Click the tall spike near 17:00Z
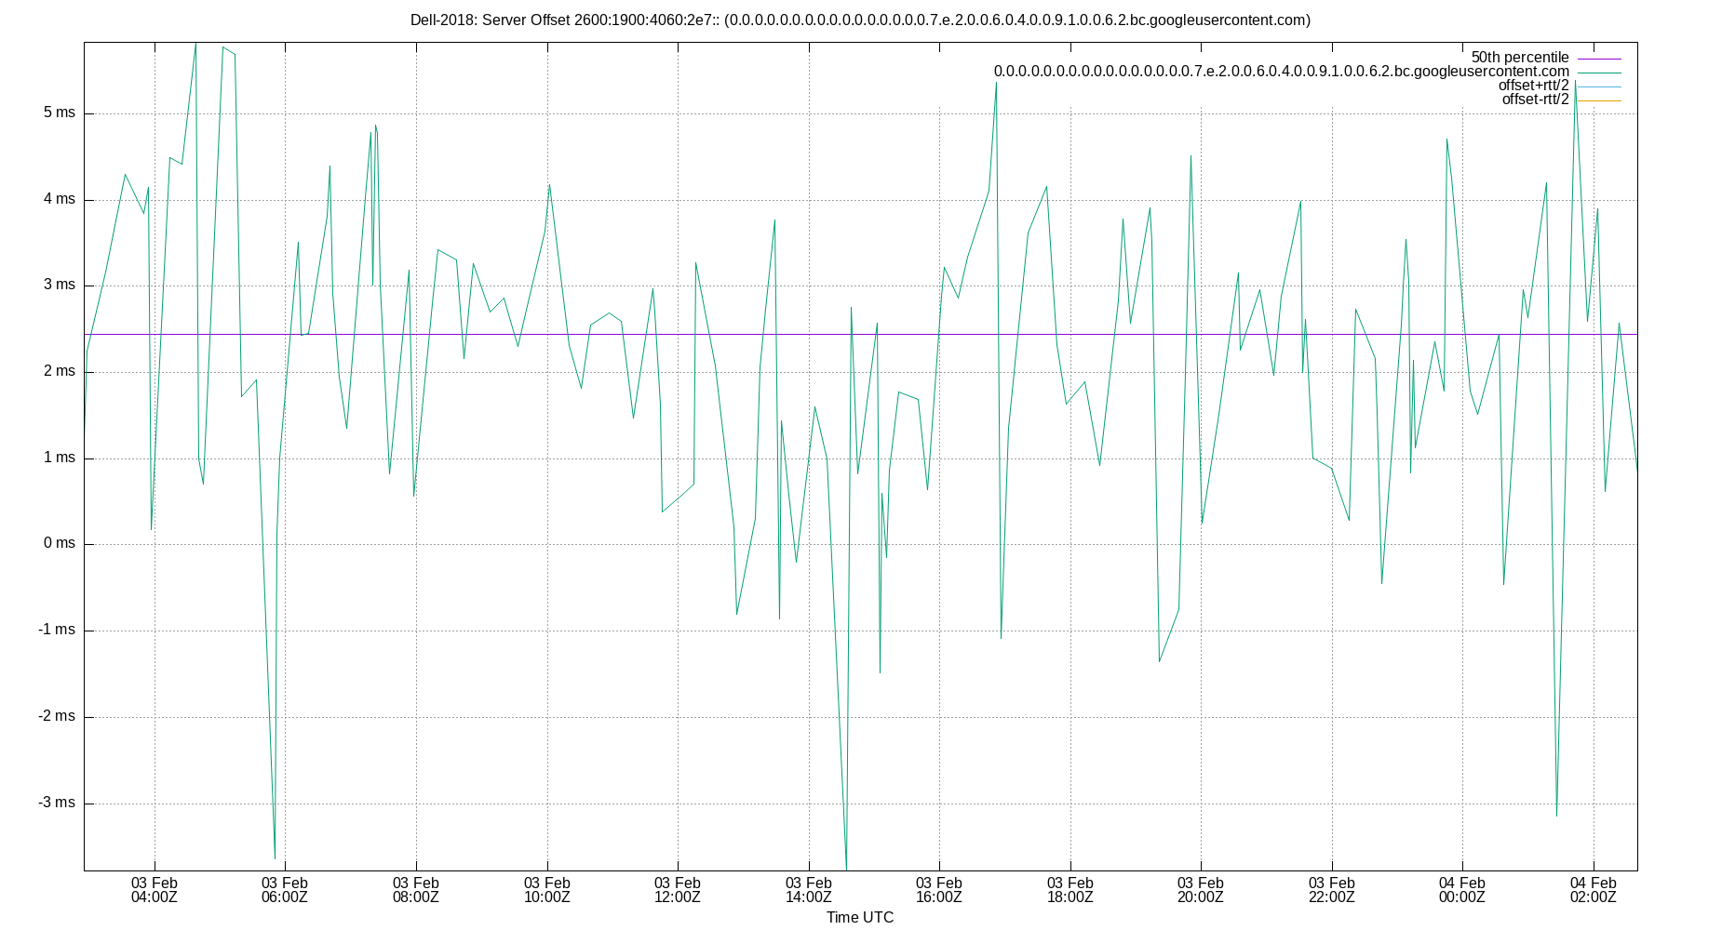This screenshot has height=930, width=1722. coord(995,82)
